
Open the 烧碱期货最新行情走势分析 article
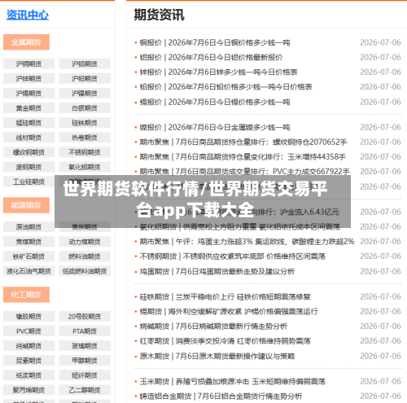point(213,326)
